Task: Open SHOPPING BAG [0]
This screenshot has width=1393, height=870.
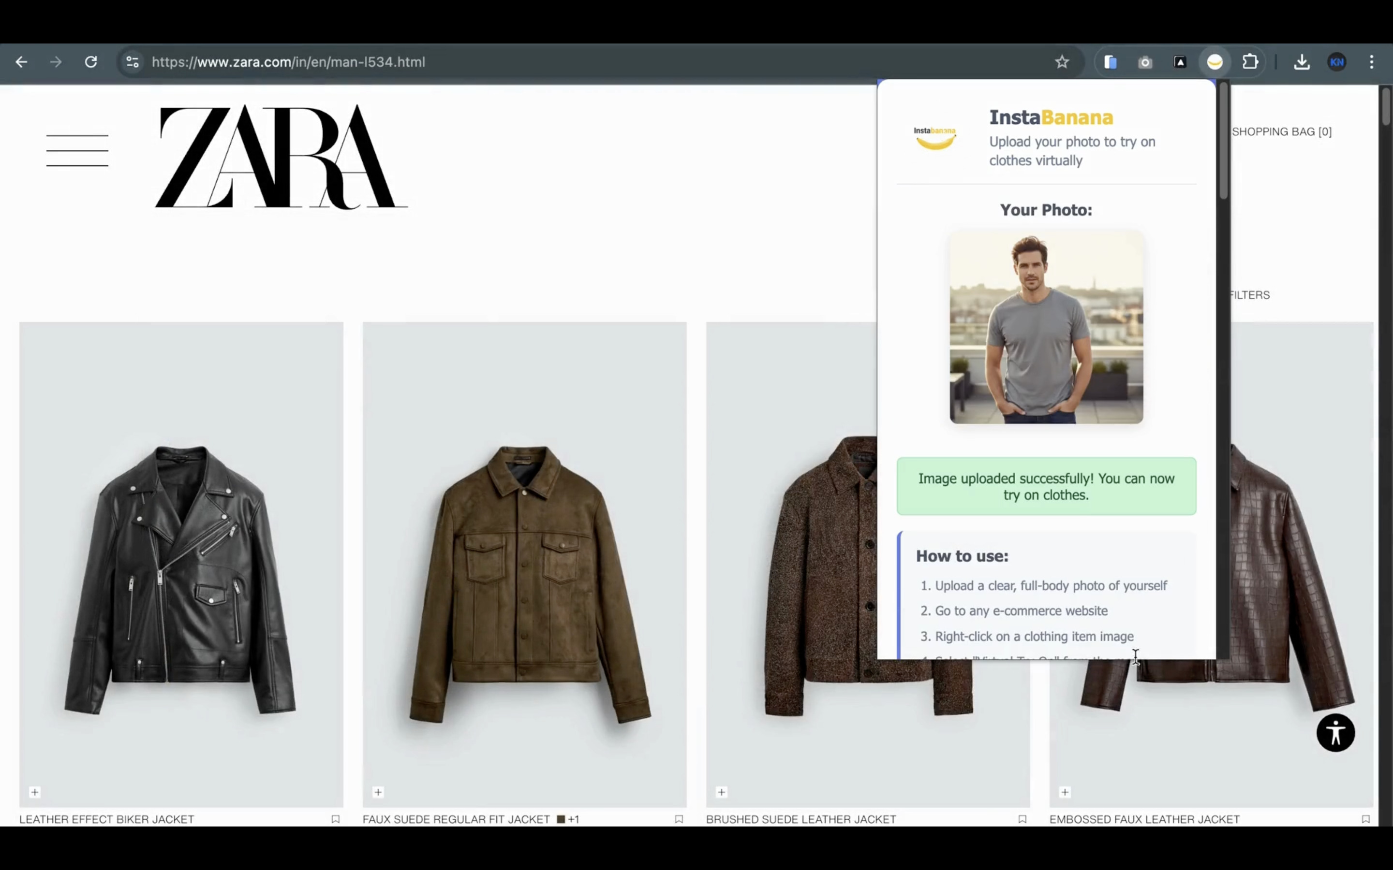Action: [x=1281, y=131]
